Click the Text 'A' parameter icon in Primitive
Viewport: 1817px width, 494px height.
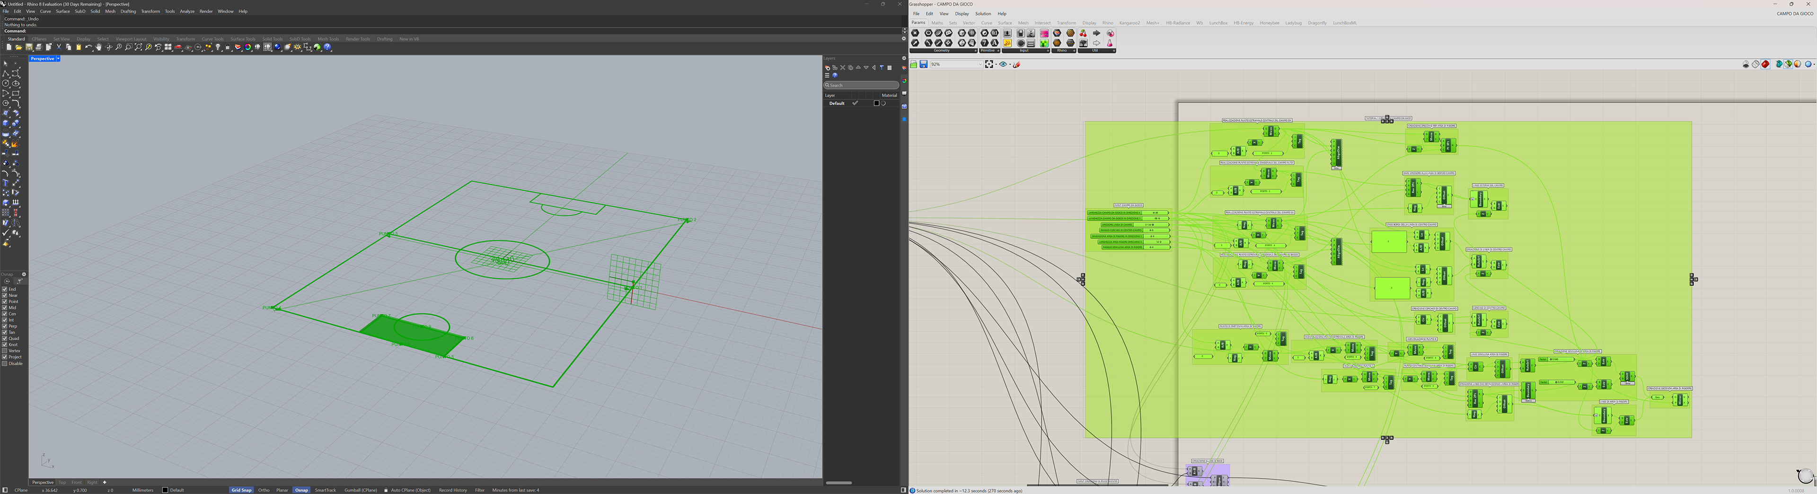pos(995,43)
